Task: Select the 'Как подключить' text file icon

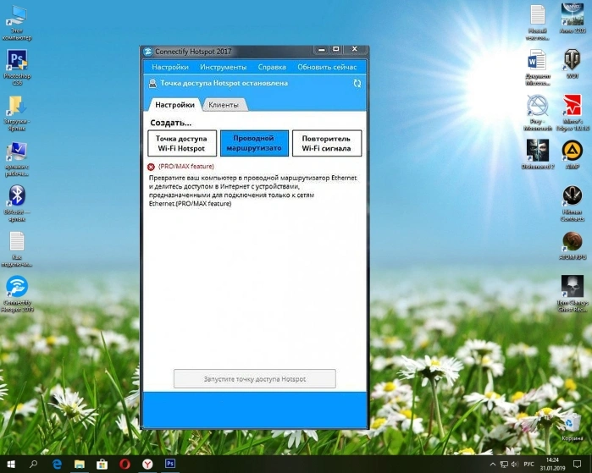Action: click(x=17, y=249)
